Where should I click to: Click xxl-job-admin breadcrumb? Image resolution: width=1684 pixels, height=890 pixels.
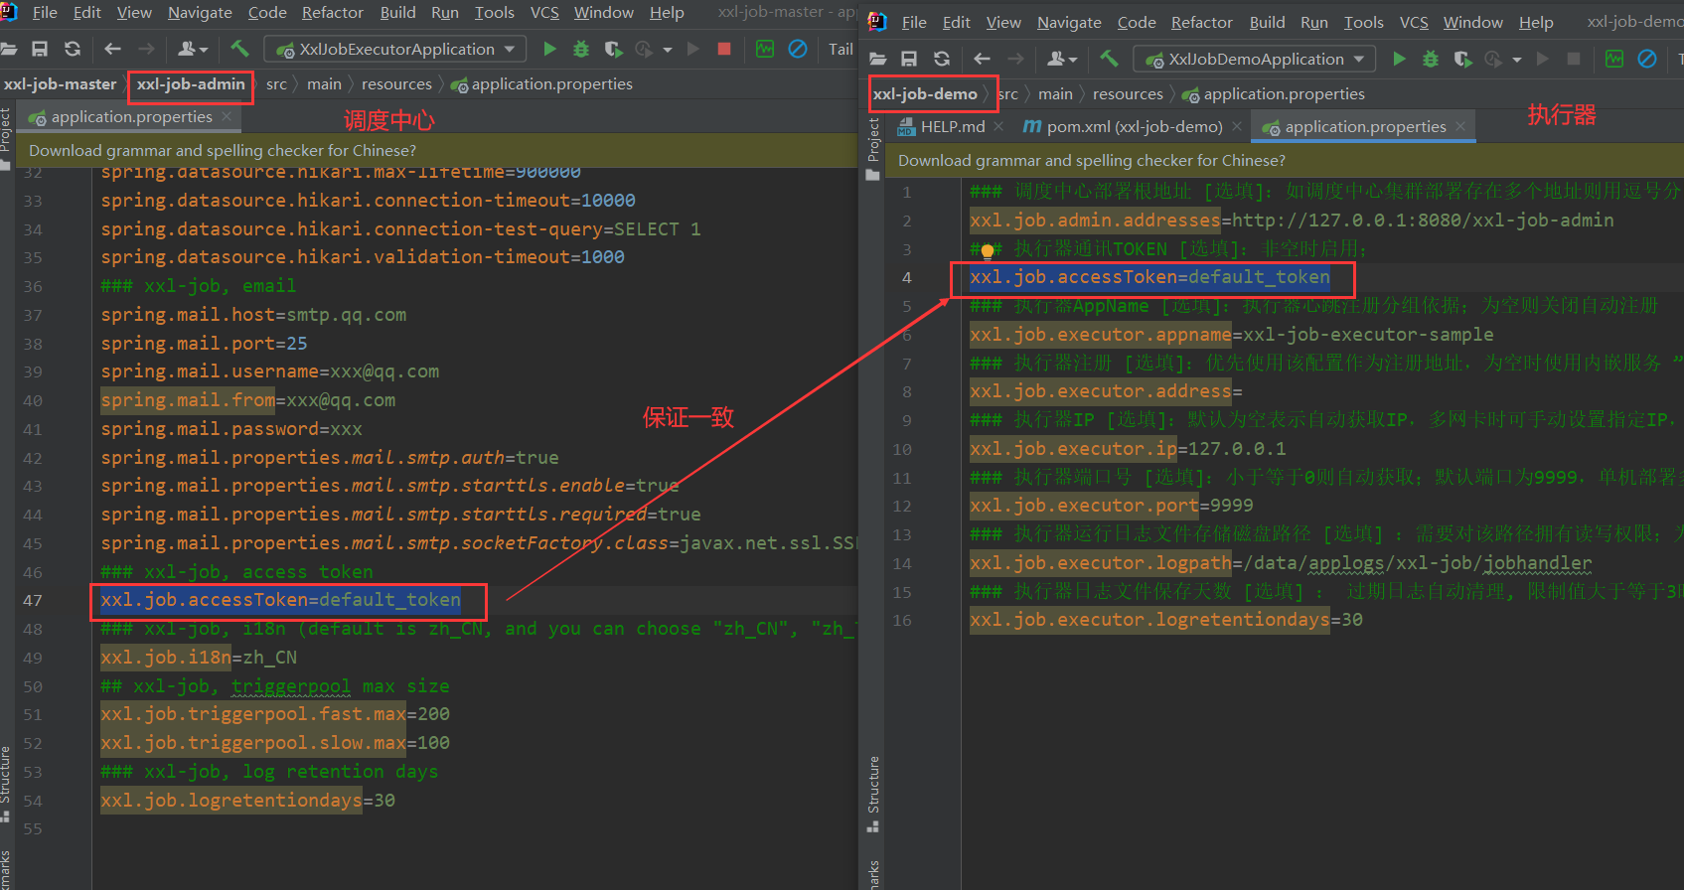coord(191,83)
